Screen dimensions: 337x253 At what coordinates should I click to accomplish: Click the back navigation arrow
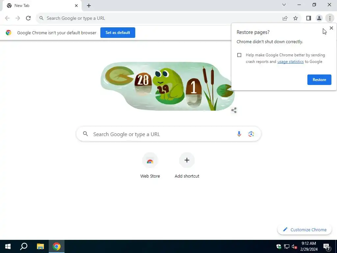pos(7,18)
